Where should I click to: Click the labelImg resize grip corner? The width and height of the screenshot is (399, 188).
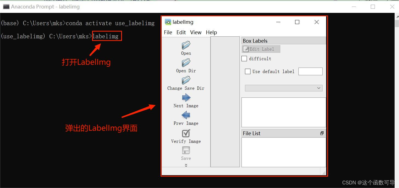coord(324,173)
